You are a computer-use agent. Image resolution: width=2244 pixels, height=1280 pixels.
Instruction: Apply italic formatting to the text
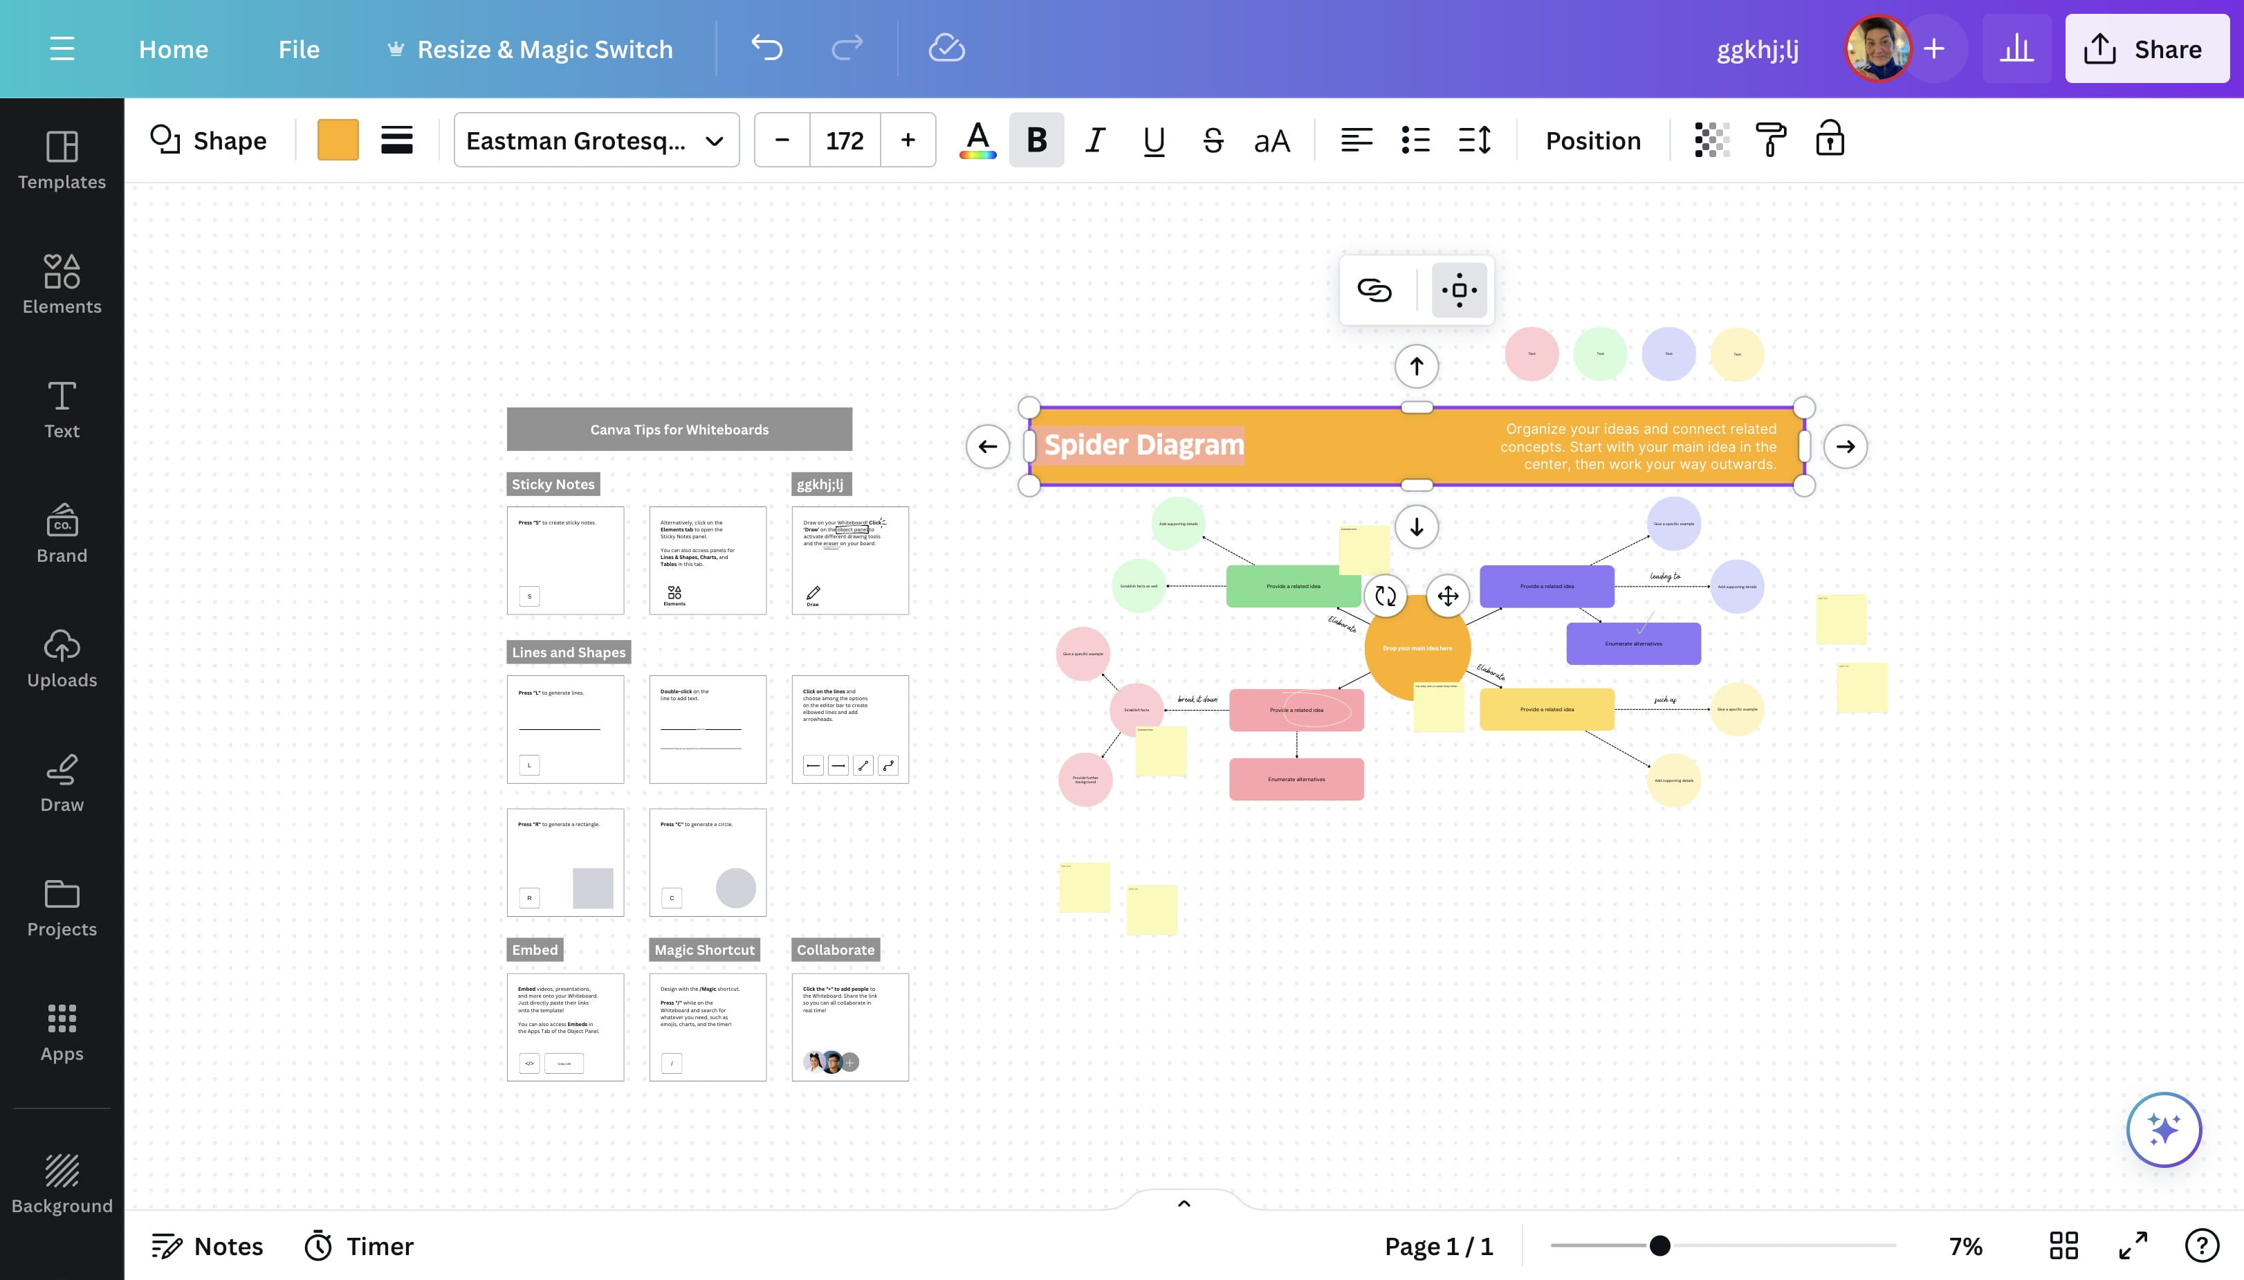click(1094, 140)
